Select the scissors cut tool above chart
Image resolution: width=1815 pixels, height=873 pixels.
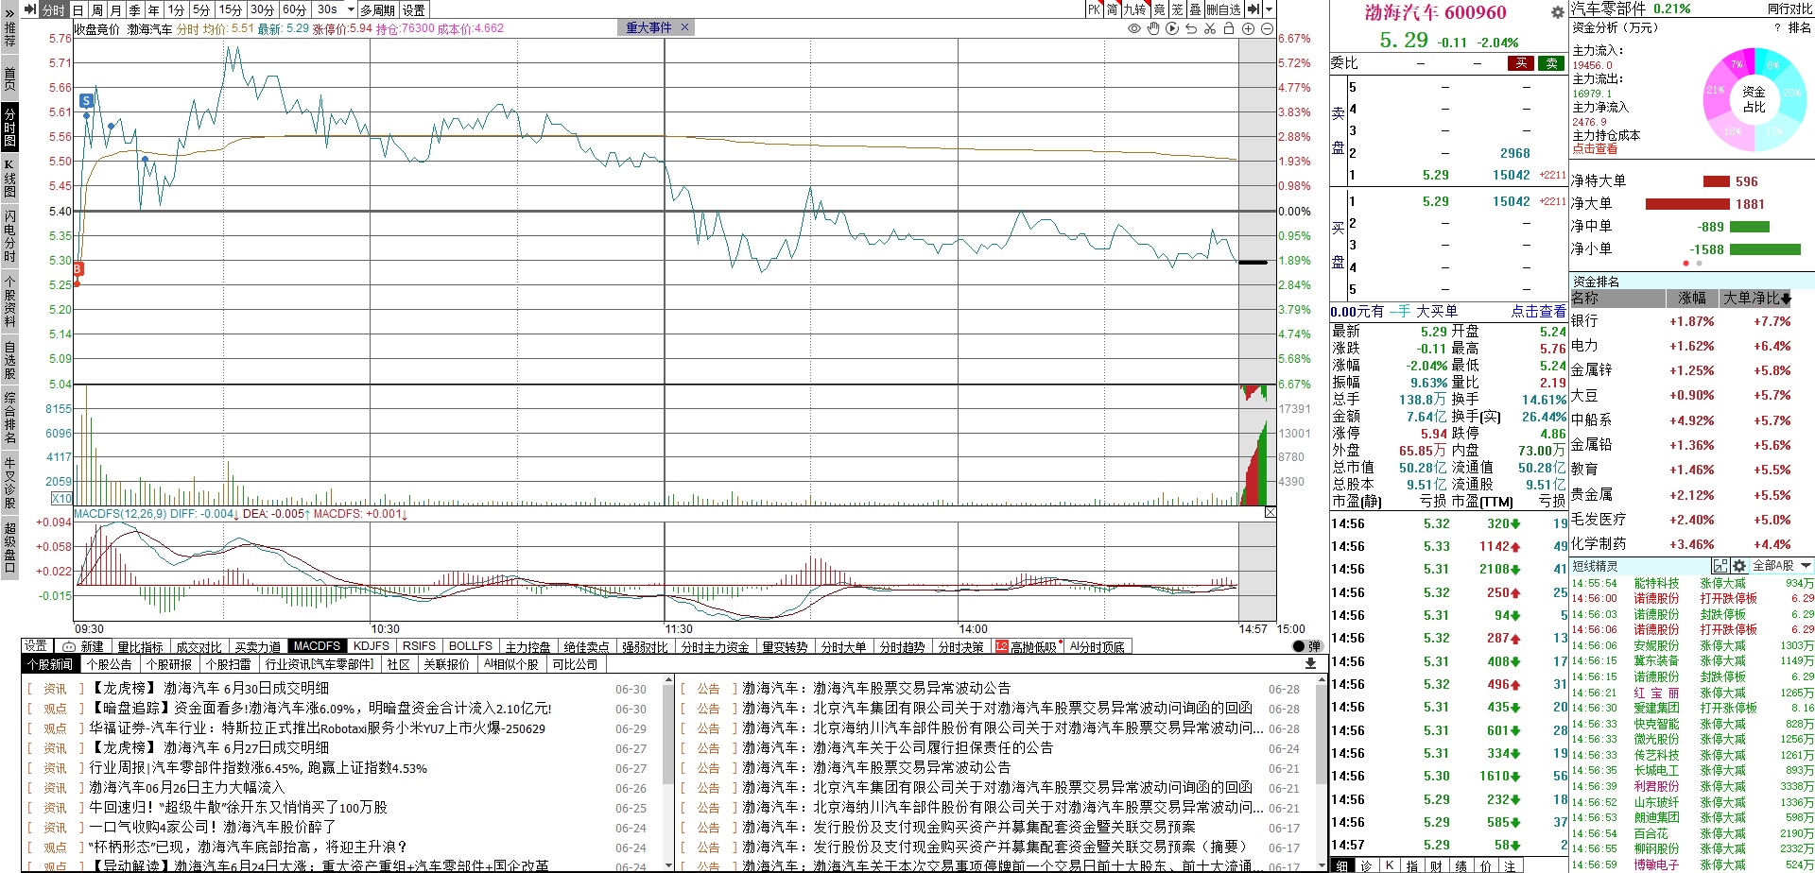[x=1210, y=28]
